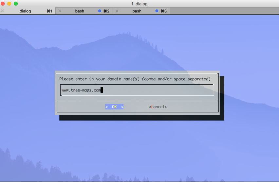The image size is (279, 182).
Task: Close the ⌘2 bash tab with its X
Action: pos(60,11)
